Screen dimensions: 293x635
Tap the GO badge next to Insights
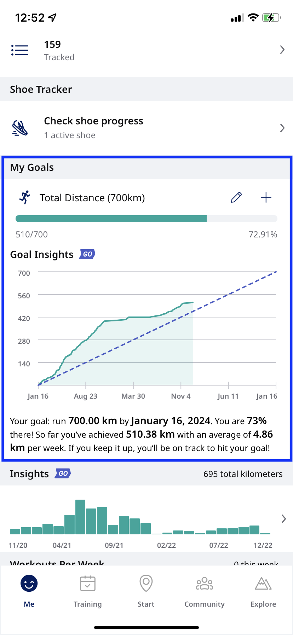coord(63,473)
